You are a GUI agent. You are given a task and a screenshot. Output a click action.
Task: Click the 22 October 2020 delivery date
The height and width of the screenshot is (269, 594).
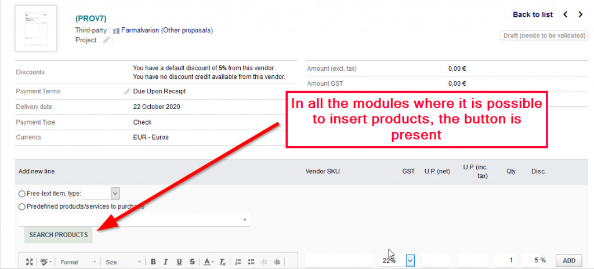pyautogui.click(x=157, y=107)
